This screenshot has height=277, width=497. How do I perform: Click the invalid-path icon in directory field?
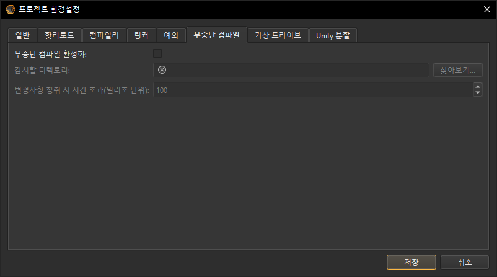pyautogui.click(x=162, y=70)
